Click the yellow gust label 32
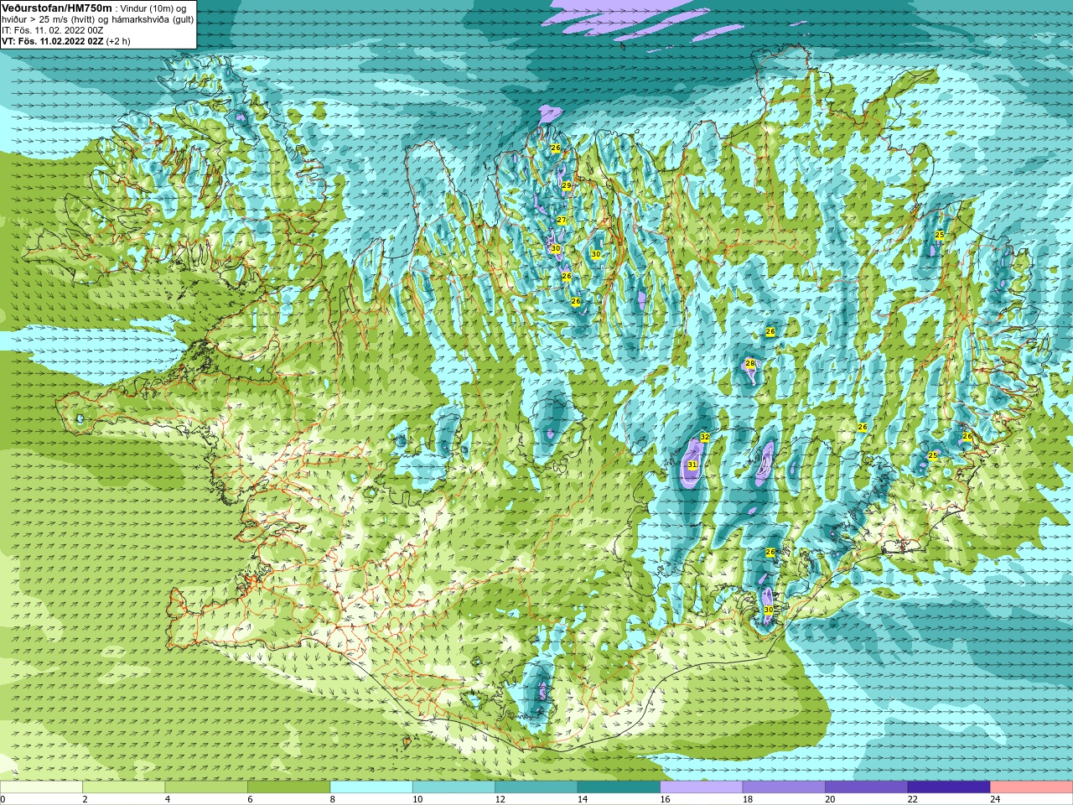Image resolution: width=1073 pixels, height=805 pixels. point(704,438)
